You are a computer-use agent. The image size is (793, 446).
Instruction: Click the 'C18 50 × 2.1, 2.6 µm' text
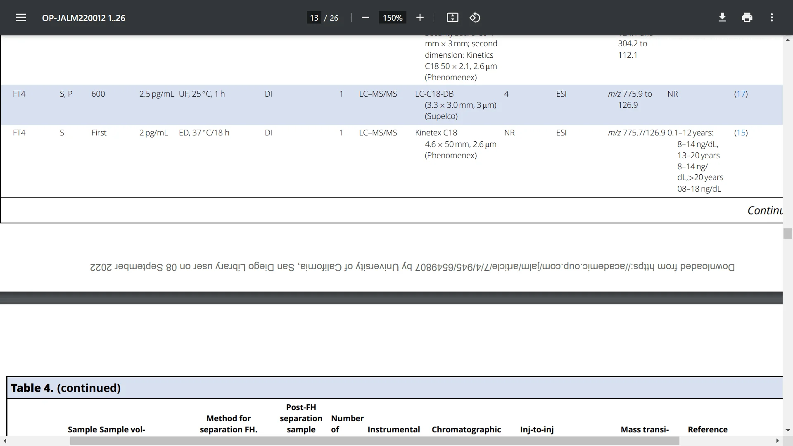pos(461,66)
